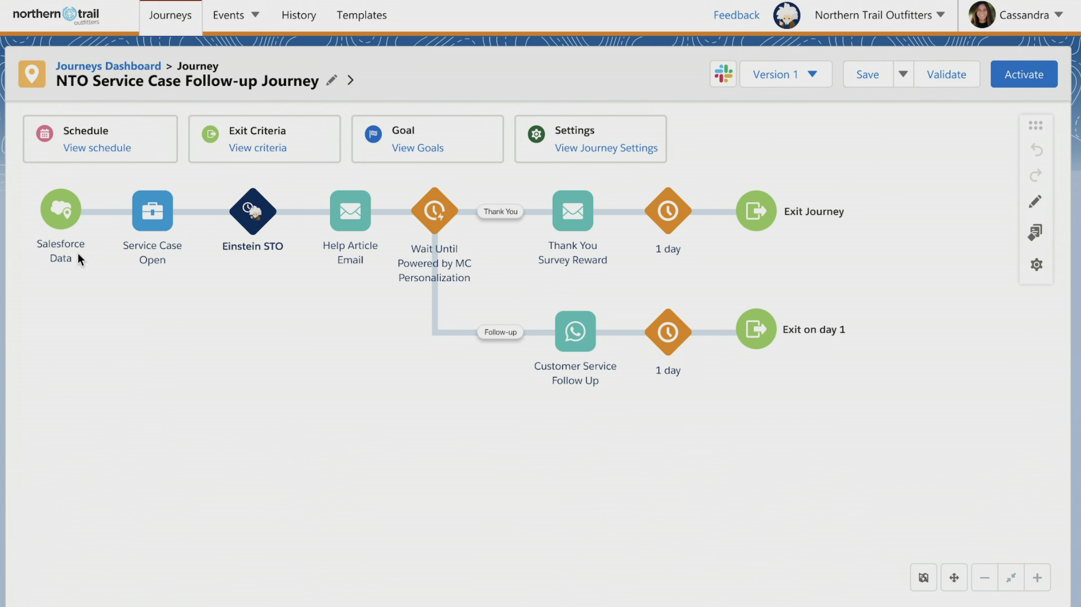This screenshot has width=1081, height=607.
Task: Click the Goal flag icon
Action: pyautogui.click(x=373, y=133)
